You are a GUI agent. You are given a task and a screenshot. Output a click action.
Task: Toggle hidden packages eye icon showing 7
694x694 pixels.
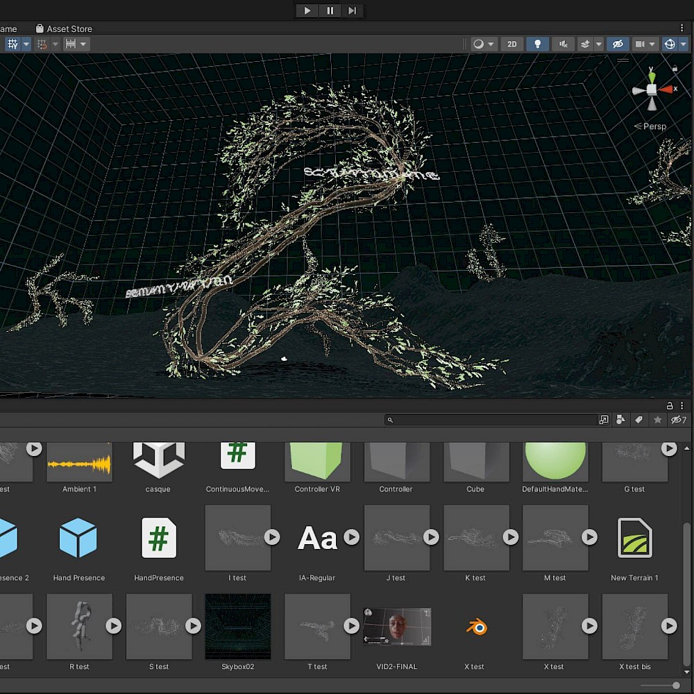[x=679, y=420]
